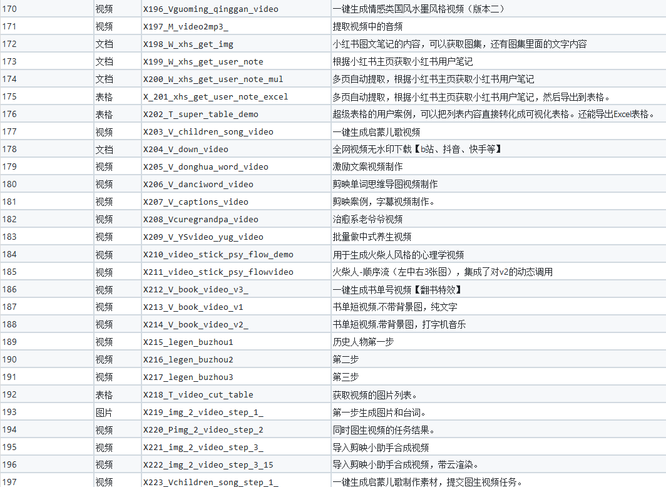The image size is (666, 487).
Task: Click description 提取视频中的音频
Action: (x=367, y=26)
